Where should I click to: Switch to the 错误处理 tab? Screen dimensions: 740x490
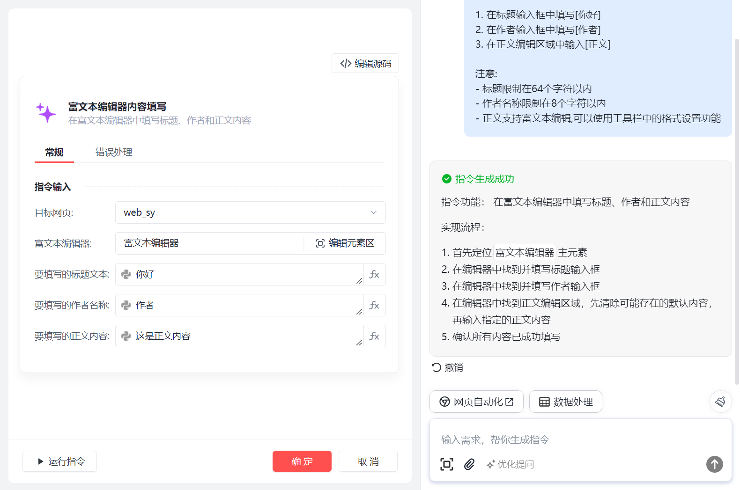tap(114, 152)
